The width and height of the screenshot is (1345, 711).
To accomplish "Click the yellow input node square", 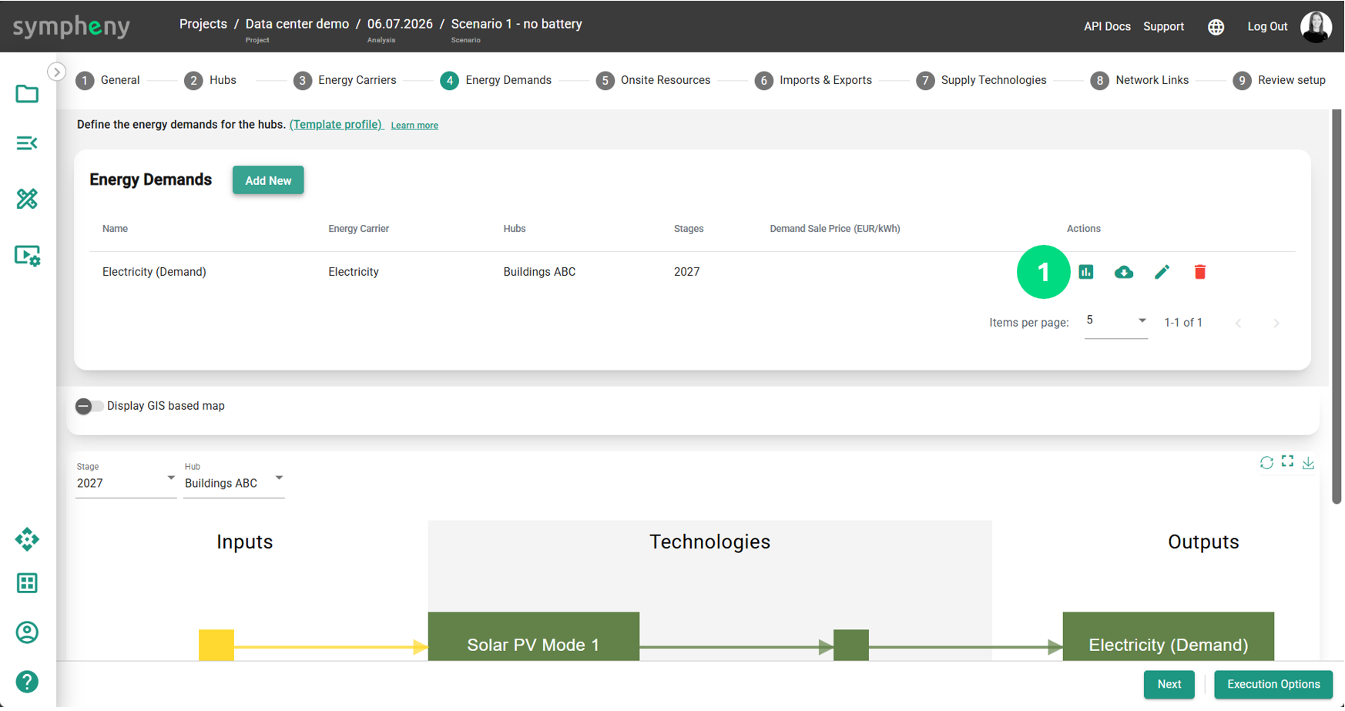I will (216, 646).
